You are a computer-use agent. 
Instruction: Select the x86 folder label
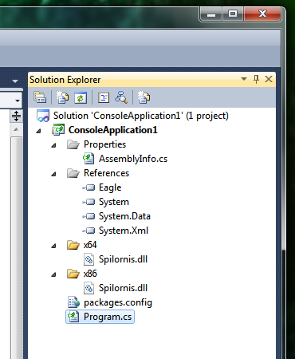(x=90, y=274)
